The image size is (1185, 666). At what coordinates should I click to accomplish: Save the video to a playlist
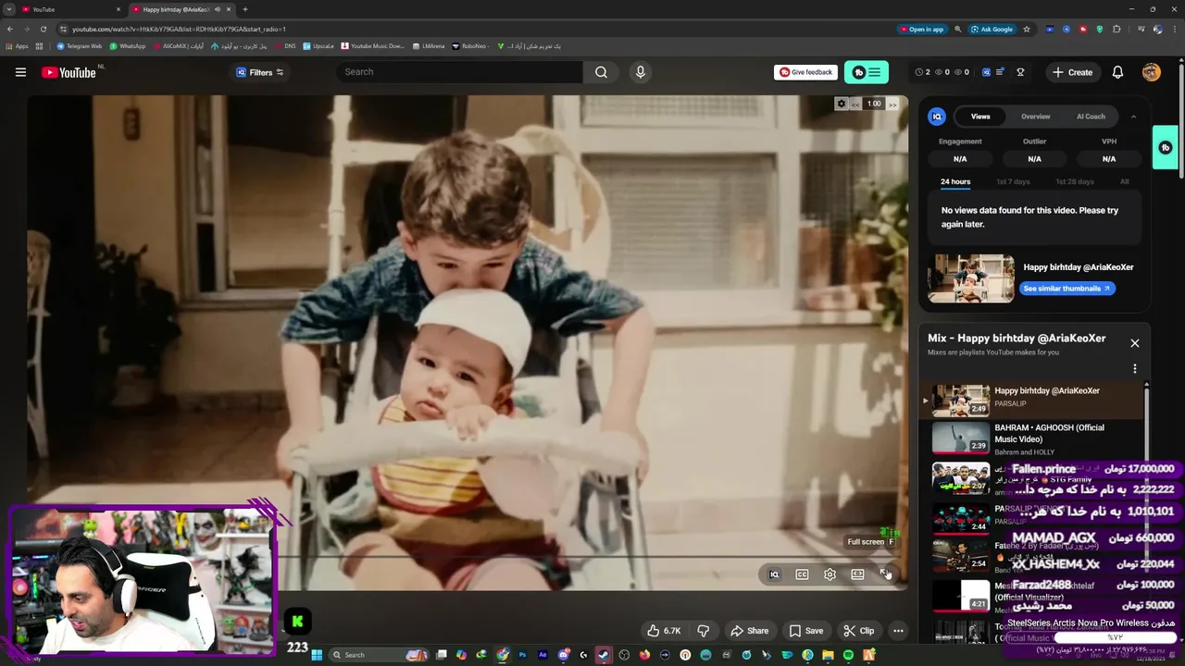(x=805, y=631)
